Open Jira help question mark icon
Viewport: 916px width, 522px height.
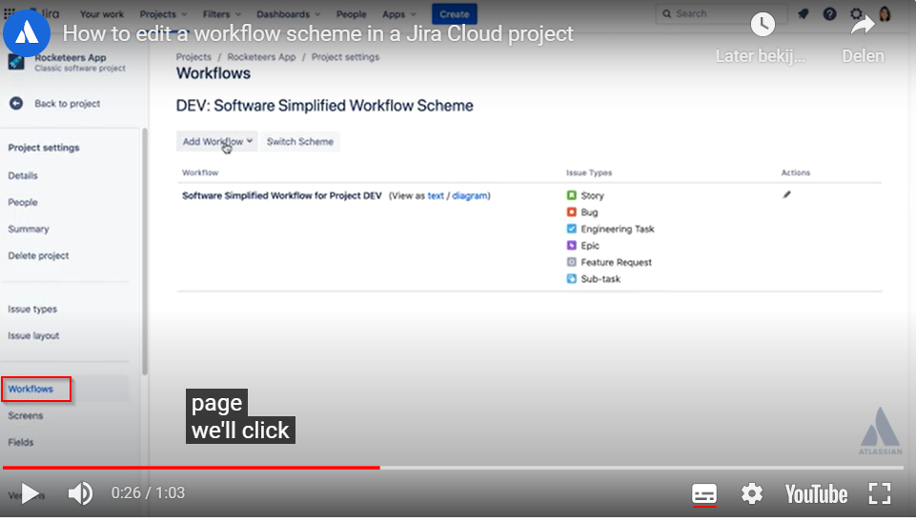829,13
